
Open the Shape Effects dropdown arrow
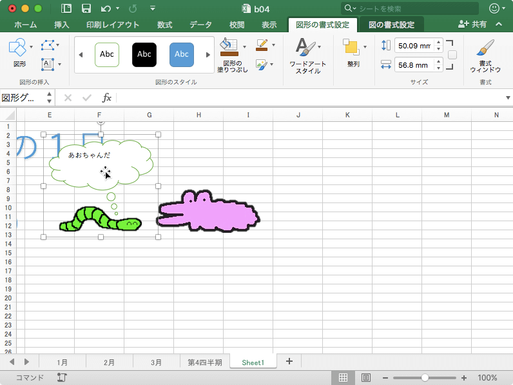pos(271,64)
